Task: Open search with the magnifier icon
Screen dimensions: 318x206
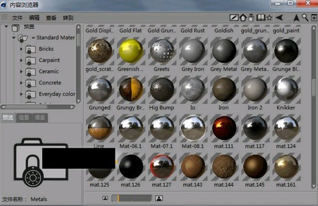Action: click(305, 18)
